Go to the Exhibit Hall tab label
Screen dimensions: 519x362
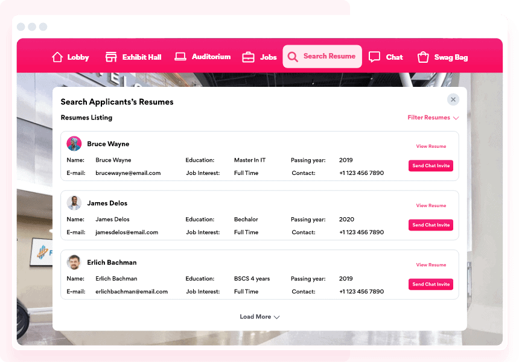click(x=142, y=57)
